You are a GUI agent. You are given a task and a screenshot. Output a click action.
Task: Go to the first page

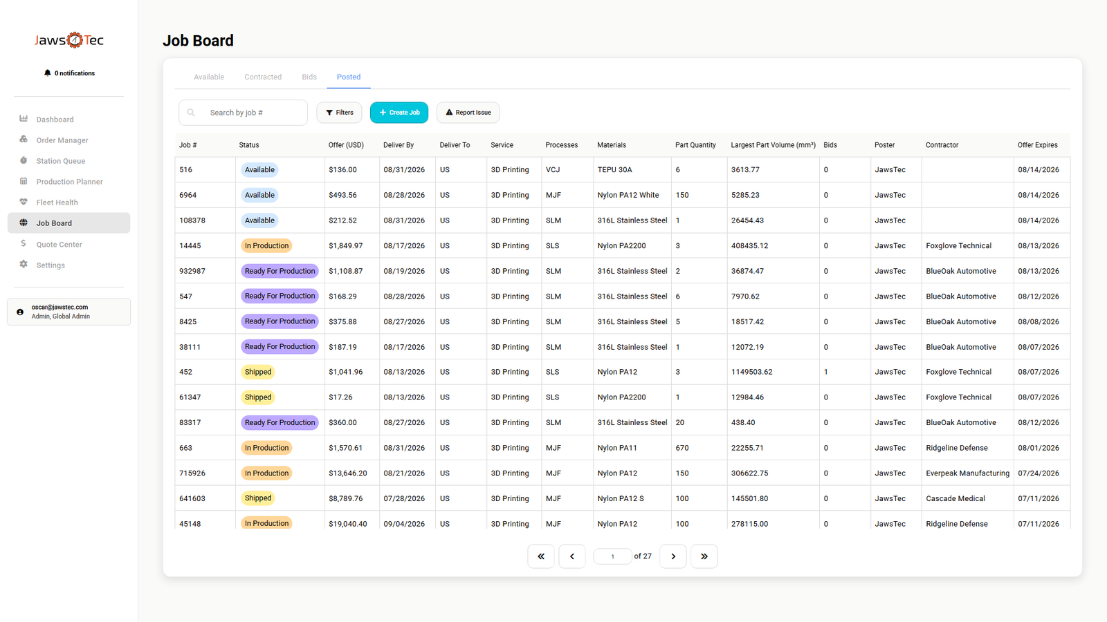click(541, 556)
